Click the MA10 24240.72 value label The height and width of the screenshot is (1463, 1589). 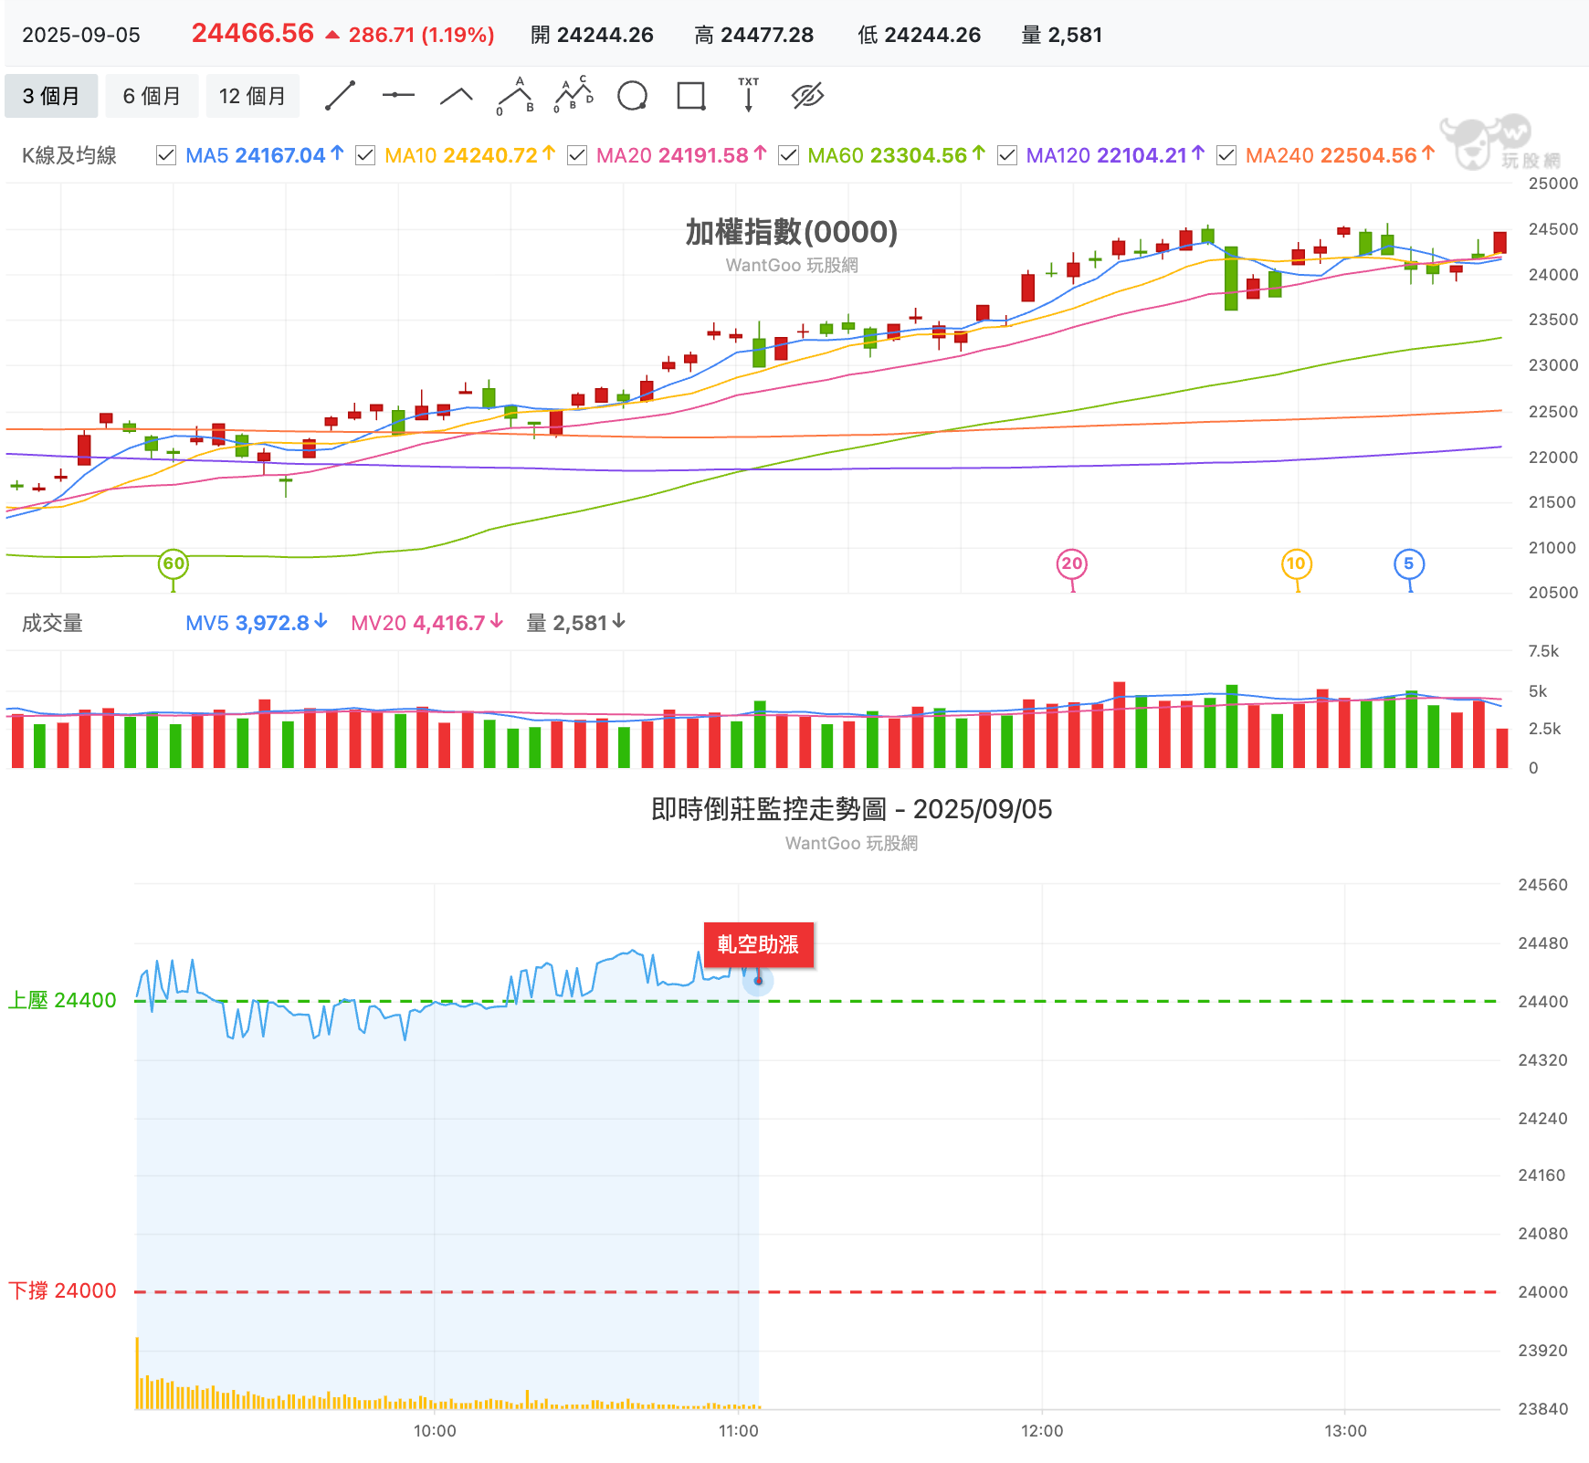coord(470,155)
